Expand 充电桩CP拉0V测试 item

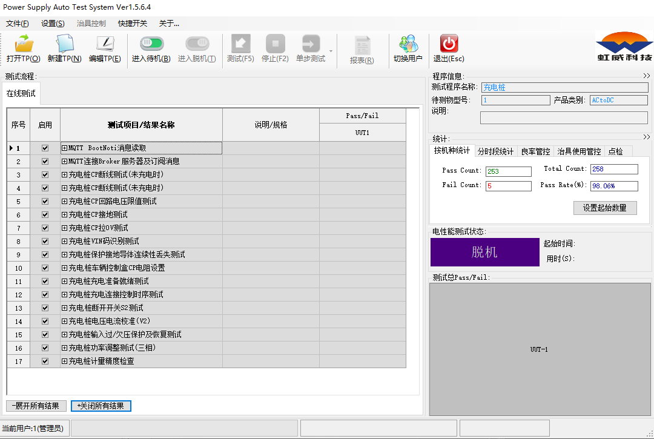point(64,228)
